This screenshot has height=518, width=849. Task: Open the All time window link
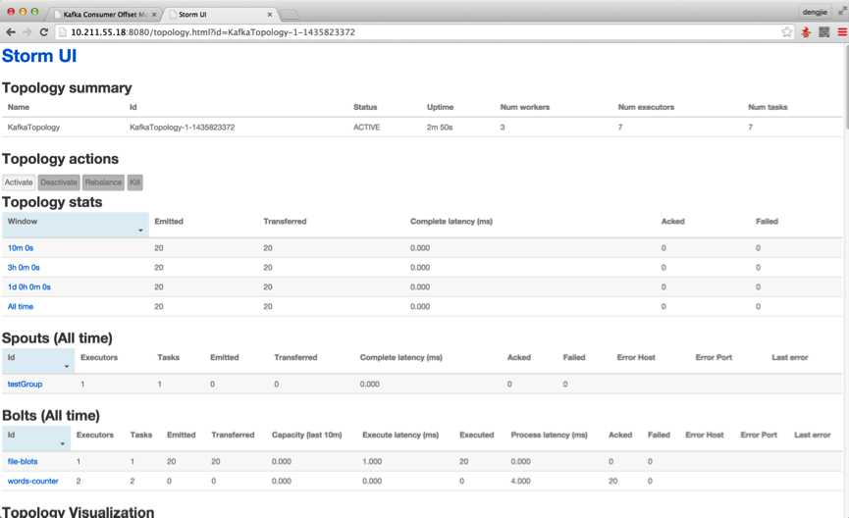(x=21, y=306)
